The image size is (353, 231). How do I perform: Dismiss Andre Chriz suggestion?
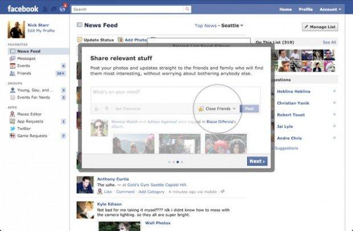(x=334, y=138)
